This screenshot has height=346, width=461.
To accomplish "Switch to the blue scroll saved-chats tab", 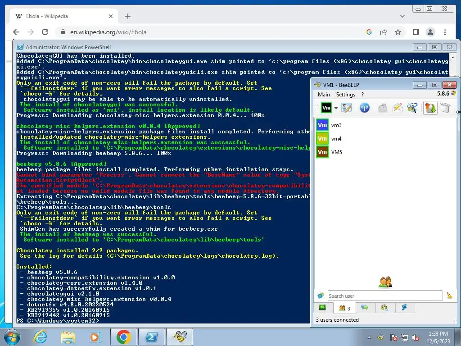I will (x=405, y=308).
